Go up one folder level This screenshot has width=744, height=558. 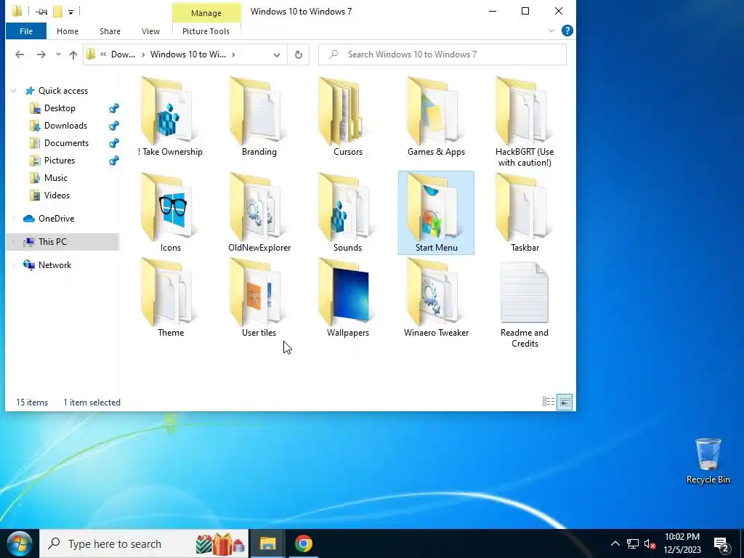click(x=73, y=54)
